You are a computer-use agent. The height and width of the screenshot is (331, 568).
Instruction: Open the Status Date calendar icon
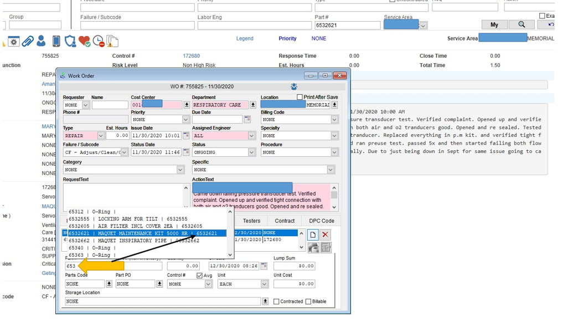[186, 152]
